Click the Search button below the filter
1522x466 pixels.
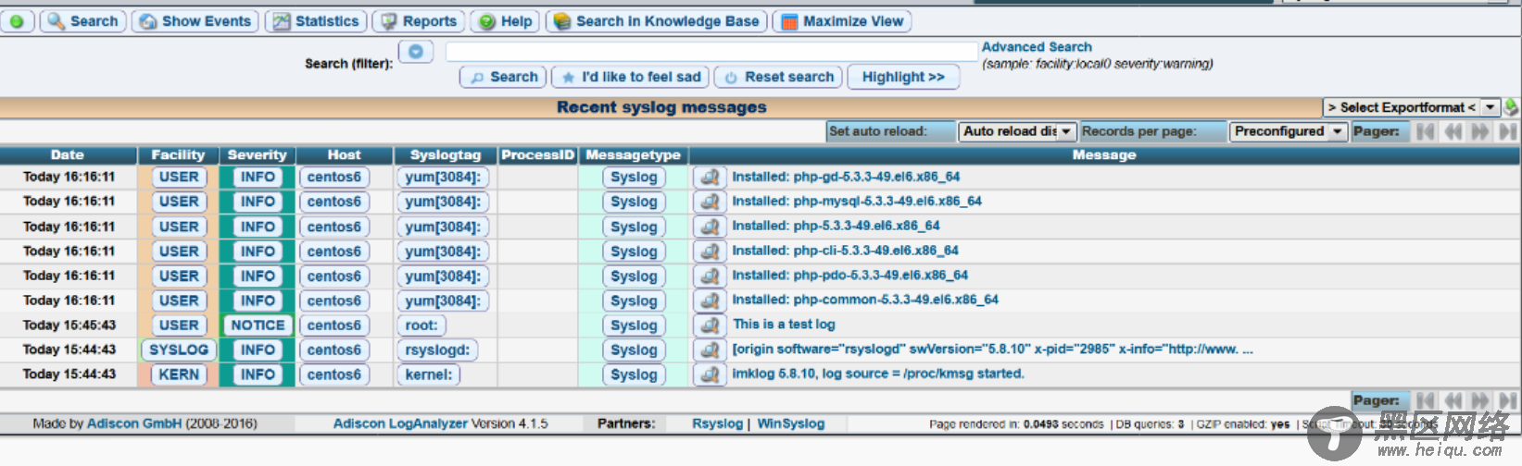click(x=503, y=77)
